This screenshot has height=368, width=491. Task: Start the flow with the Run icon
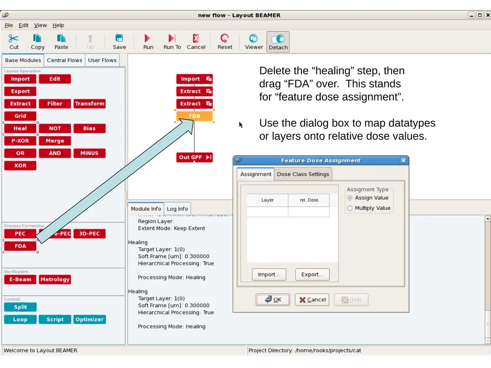click(x=148, y=38)
